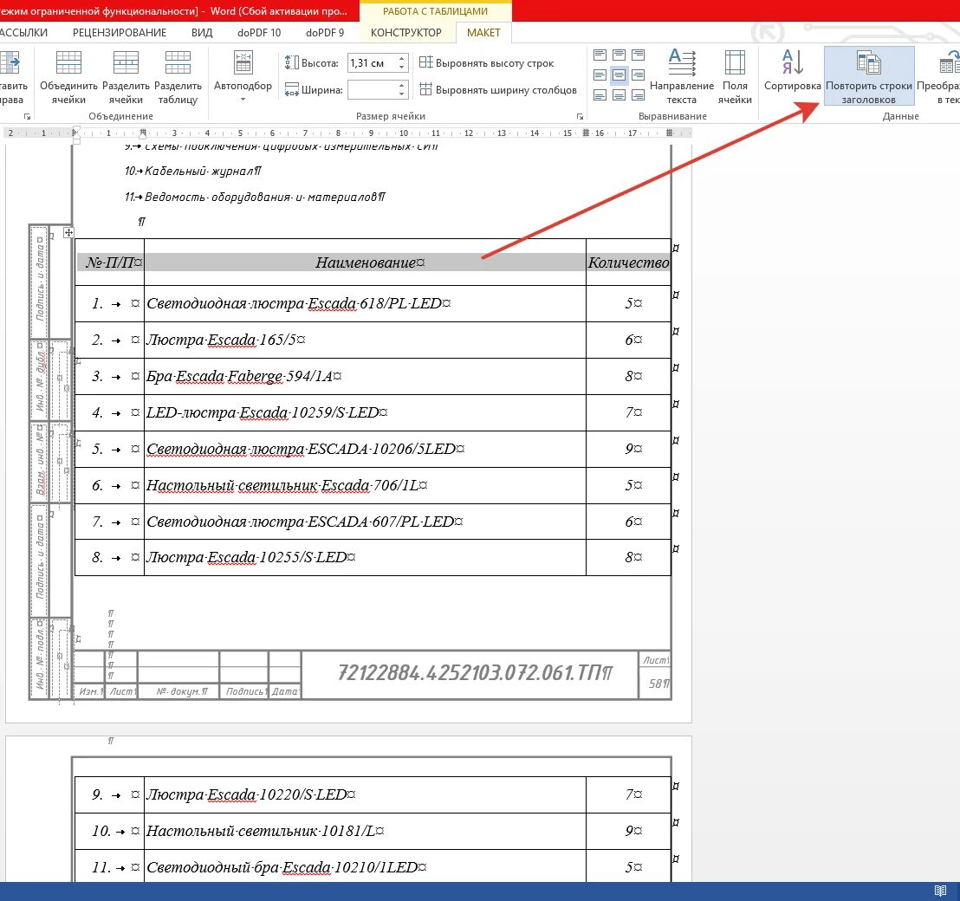Viewport: 960px width, 901px height.
Task: Click Text Direction (Направление текста) icon
Action: click(681, 62)
